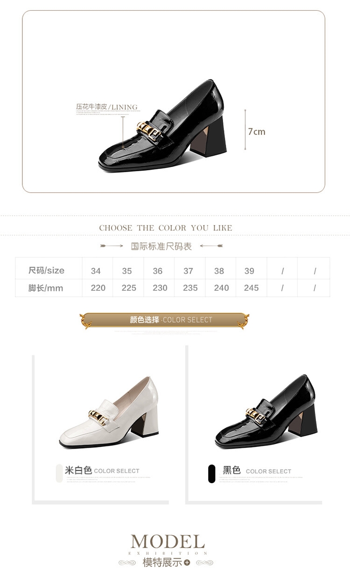Click size 34 in the size table
The width and height of the screenshot is (350, 578).
point(96,271)
